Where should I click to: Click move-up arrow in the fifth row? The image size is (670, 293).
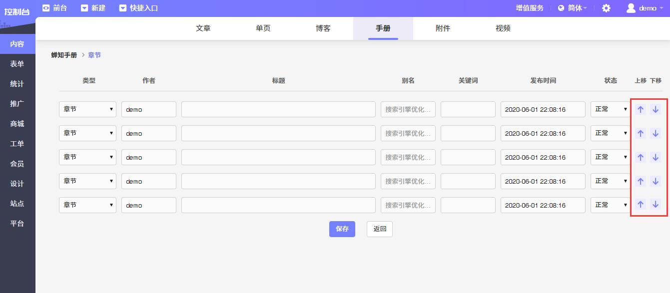pyautogui.click(x=641, y=204)
